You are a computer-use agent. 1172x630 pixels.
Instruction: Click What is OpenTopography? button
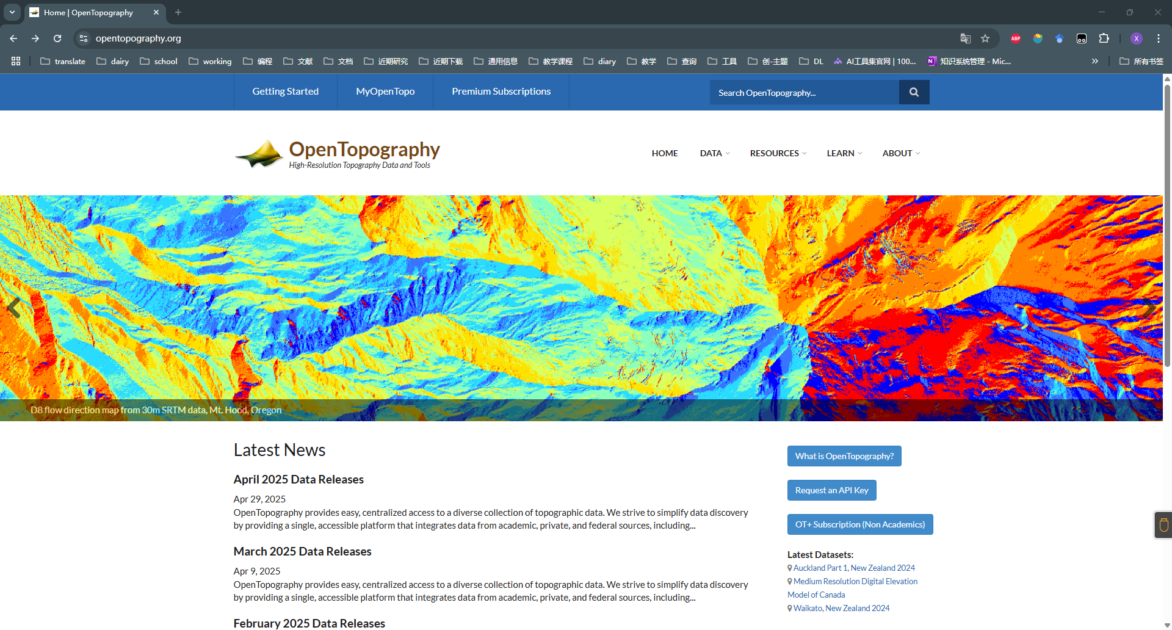(x=844, y=456)
